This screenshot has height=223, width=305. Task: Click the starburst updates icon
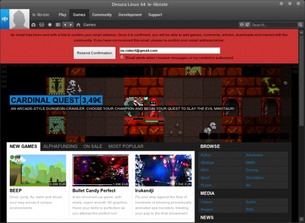50,24
